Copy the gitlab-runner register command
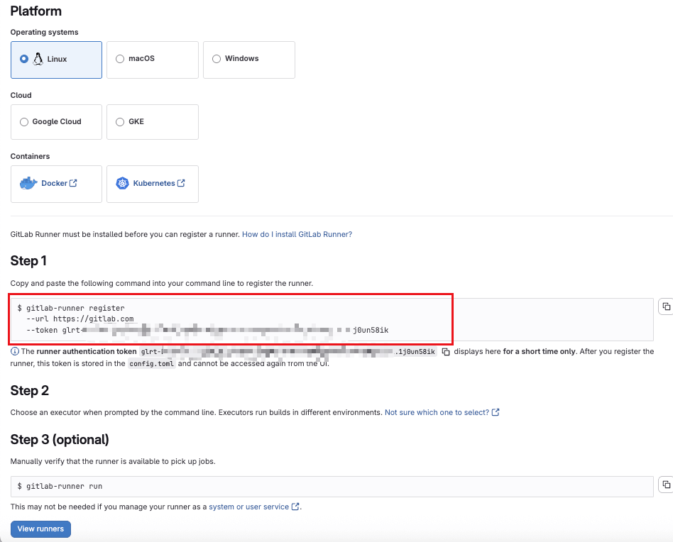 tap(666, 306)
